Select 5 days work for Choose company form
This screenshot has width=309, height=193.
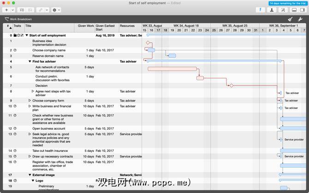[x=89, y=101]
